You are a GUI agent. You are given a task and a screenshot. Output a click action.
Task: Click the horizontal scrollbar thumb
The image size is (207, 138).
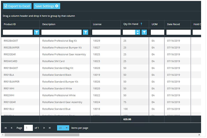coord(42,135)
